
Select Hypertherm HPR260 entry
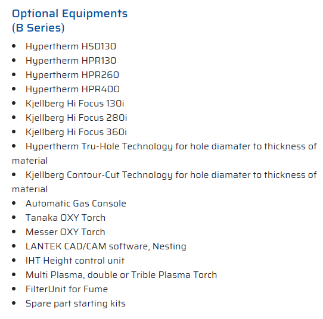click(72, 75)
